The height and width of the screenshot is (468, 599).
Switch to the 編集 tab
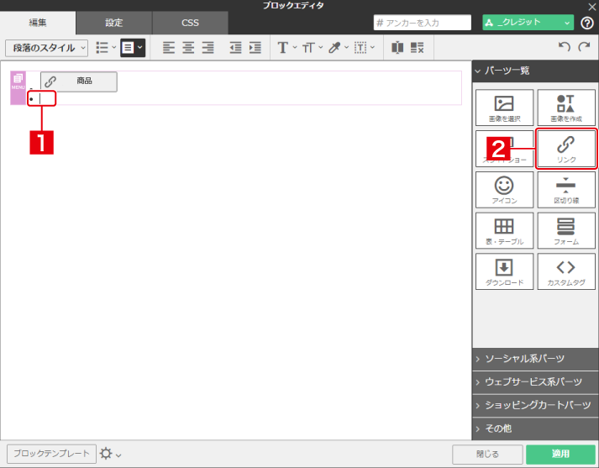pyautogui.click(x=38, y=23)
